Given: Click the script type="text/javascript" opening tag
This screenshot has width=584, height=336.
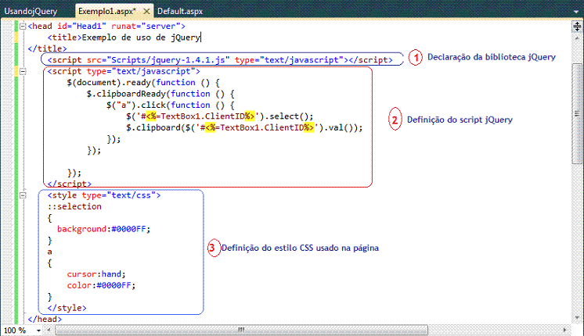Looking at the screenshot, I should point(124,71).
